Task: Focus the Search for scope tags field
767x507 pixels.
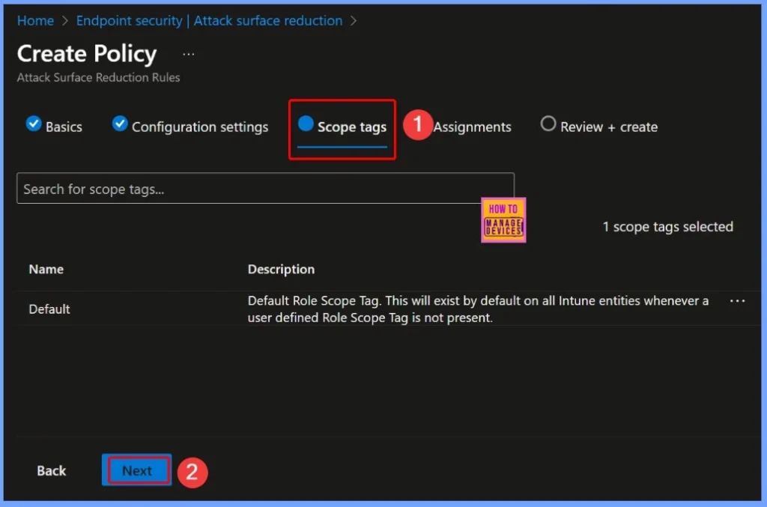Action: [265, 189]
